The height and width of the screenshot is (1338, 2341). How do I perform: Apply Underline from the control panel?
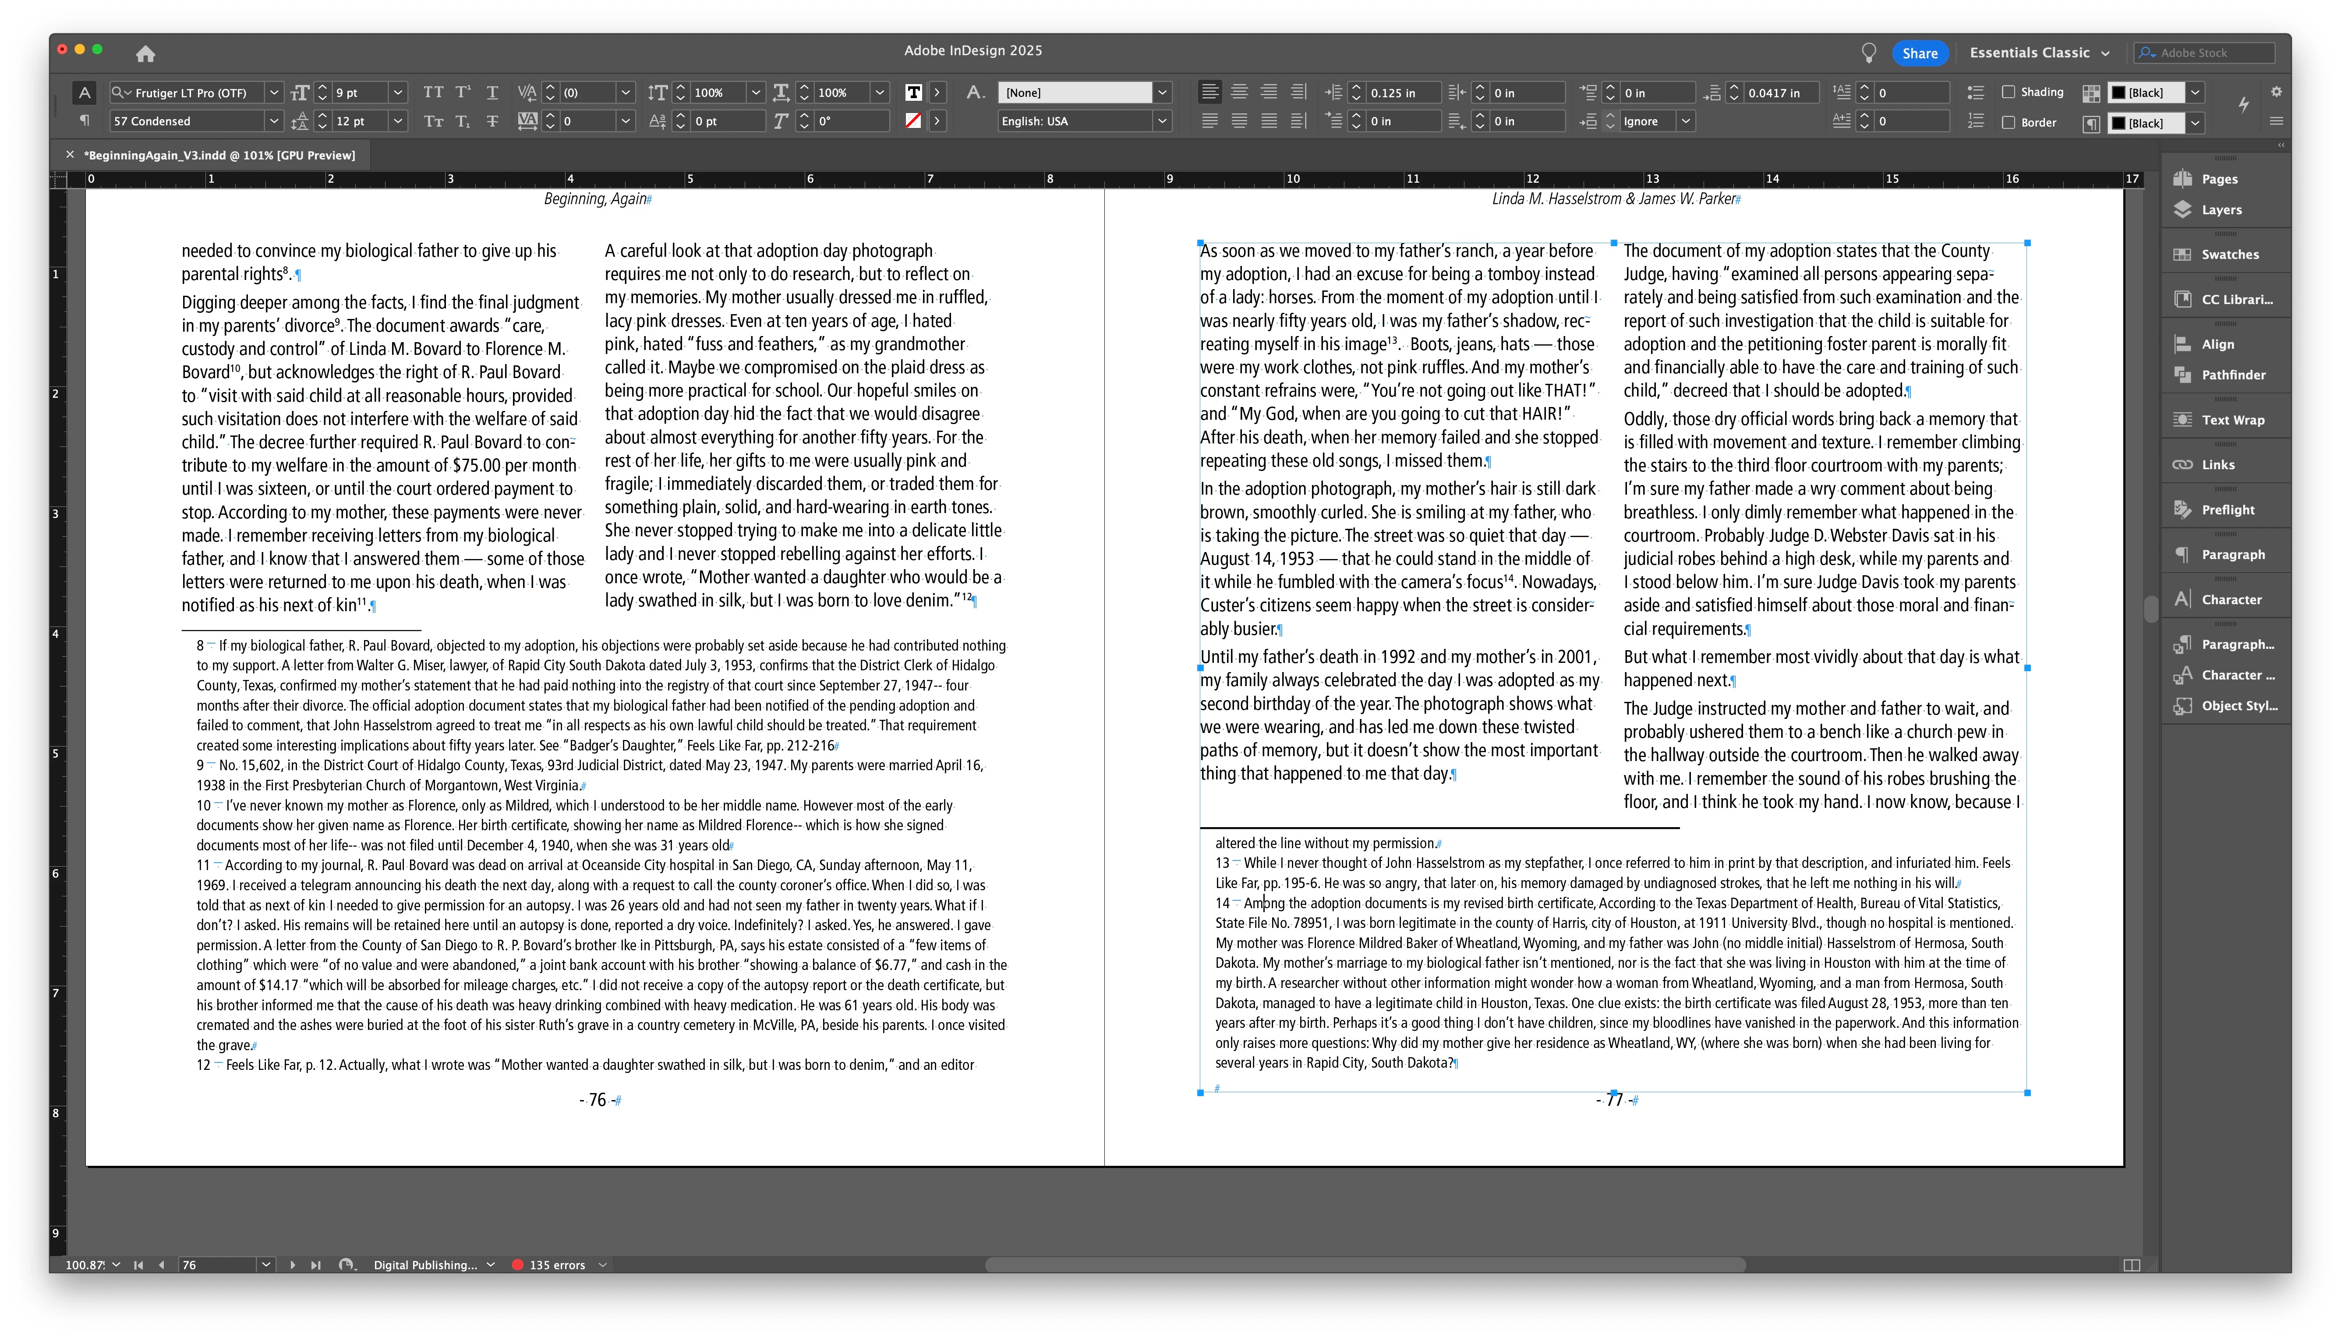[x=492, y=92]
